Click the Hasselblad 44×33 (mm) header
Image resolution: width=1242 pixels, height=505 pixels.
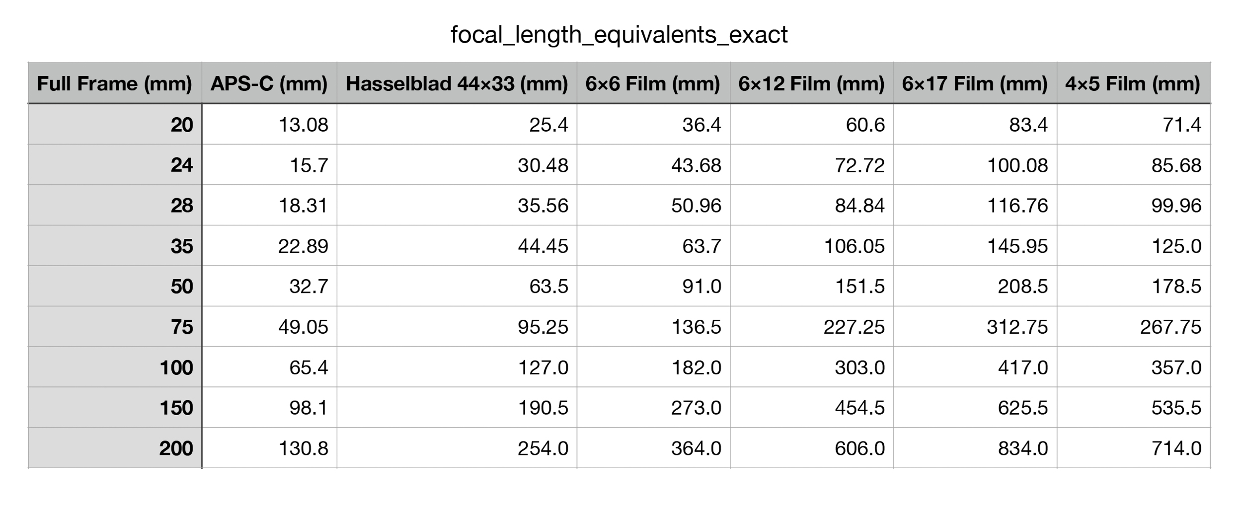click(x=457, y=83)
